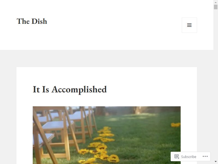Open the It Is Accomplished post title
This screenshot has width=218, height=164.
[x=70, y=89]
